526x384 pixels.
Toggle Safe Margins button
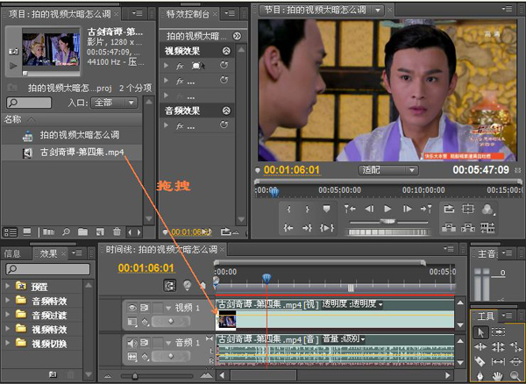(x=468, y=209)
